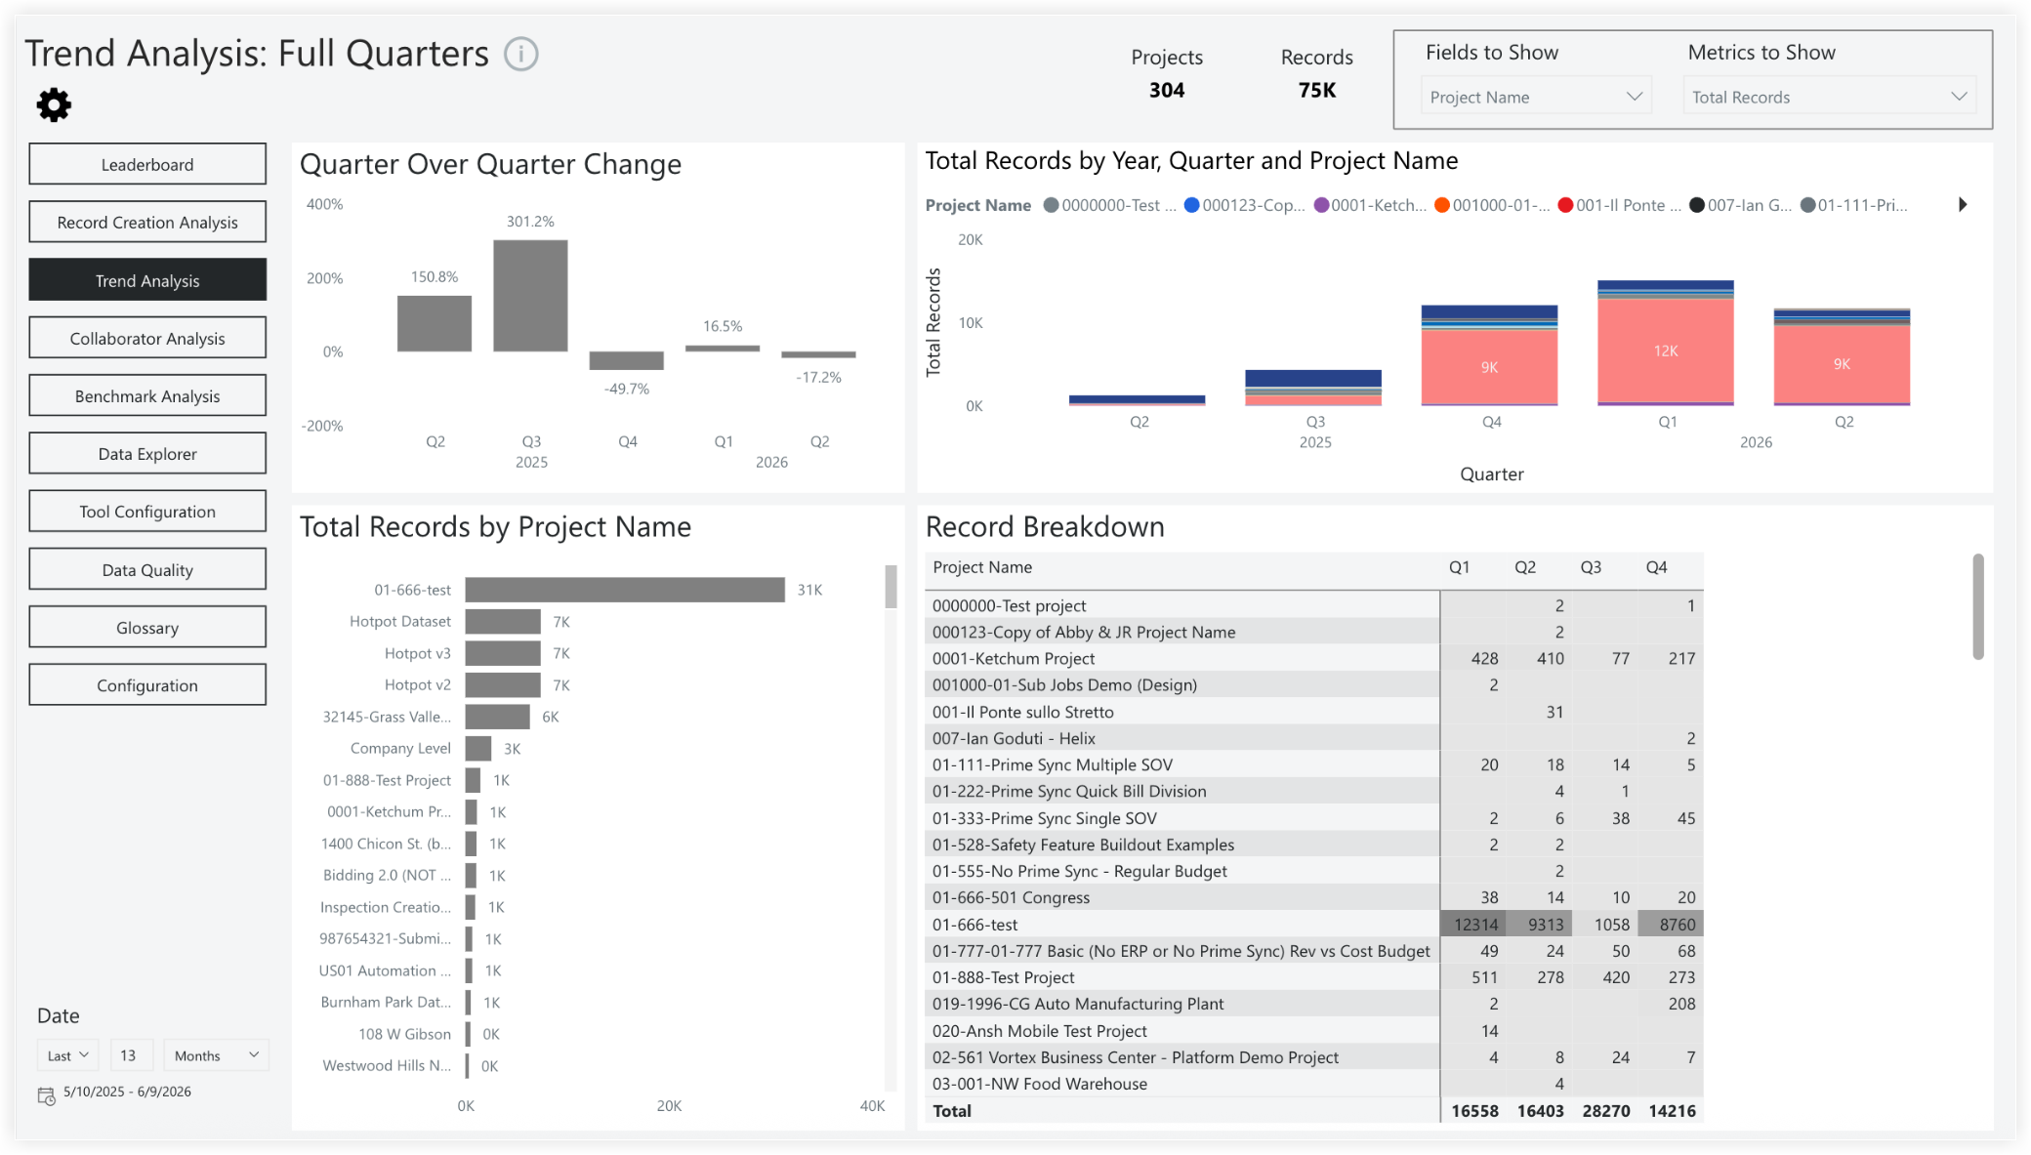This screenshot has height=1155, width=2031.
Task: Open the Glossary page
Action: coord(147,627)
